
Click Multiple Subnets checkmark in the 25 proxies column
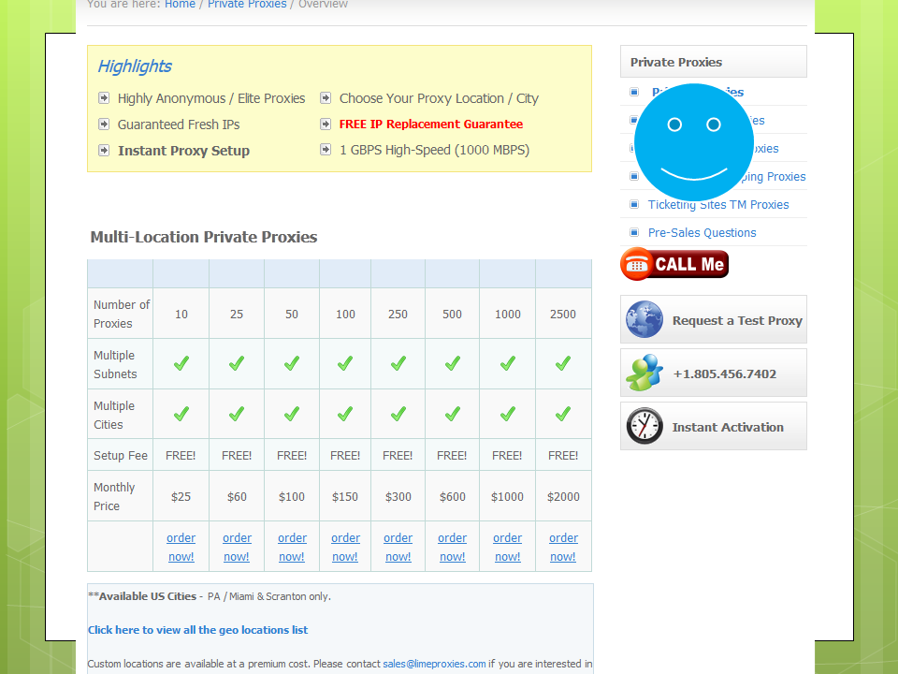pos(237,363)
